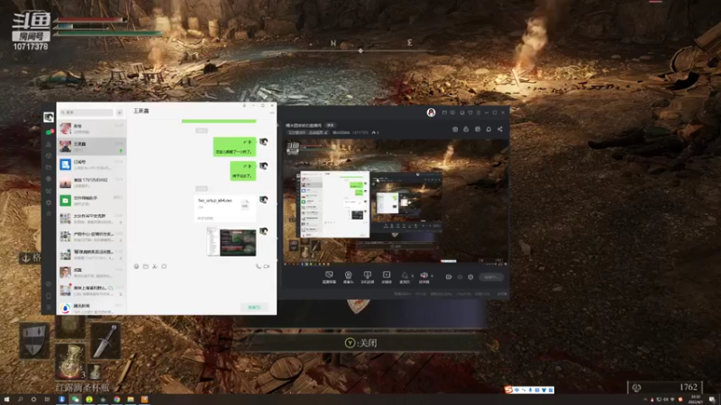The height and width of the screenshot is (405, 721).
Task: Click the Y 关闭 prompt in game
Action: point(360,343)
